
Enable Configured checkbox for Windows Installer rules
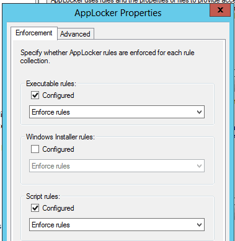pos(35,149)
